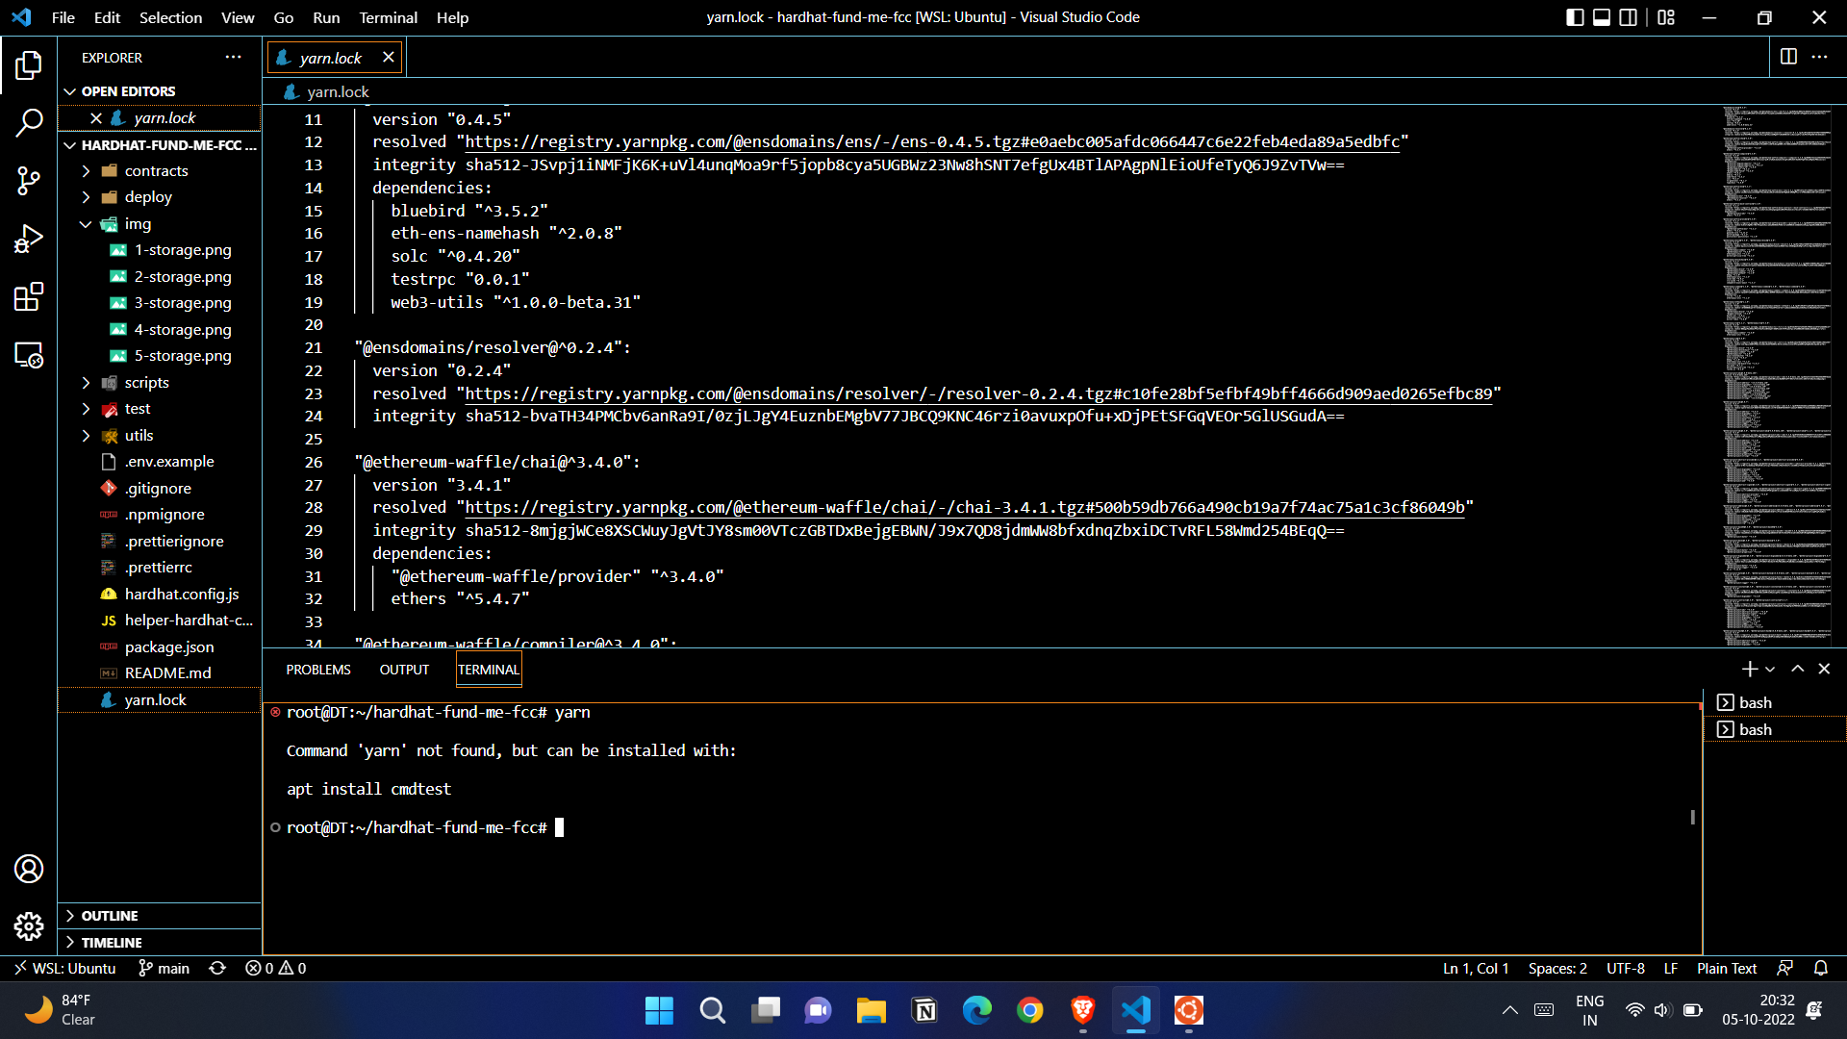Screen dimensions: 1847x1039
Task: Switch git branch main in status bar
Action: [x=164, y=968]
